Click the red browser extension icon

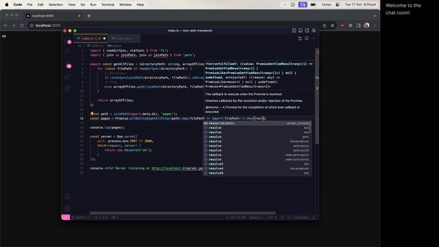[342, 25]
